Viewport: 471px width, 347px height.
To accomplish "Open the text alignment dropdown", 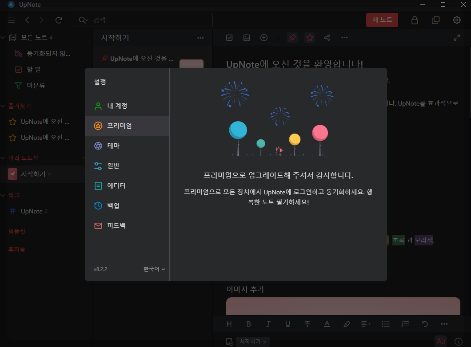I will 366,324.
